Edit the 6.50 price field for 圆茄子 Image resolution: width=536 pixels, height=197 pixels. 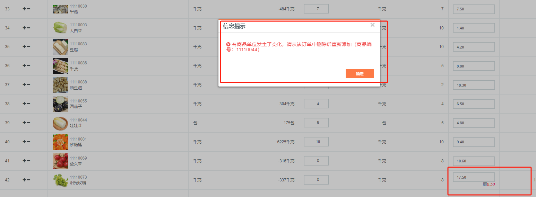pos(474,104)
